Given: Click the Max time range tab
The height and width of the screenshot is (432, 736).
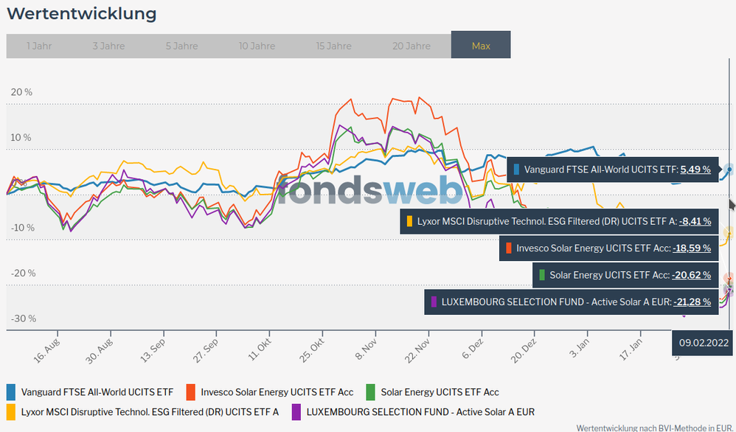Looking at the screenshot, I should (x=481, y=46).
